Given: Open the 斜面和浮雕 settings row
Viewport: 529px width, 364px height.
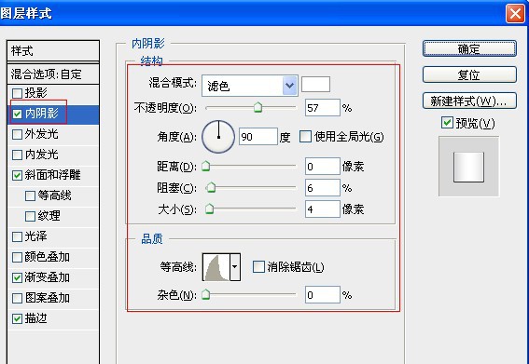Looking at the screenshot, I should pos(53,175).
